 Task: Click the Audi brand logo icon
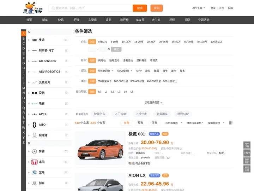point(34,40)
